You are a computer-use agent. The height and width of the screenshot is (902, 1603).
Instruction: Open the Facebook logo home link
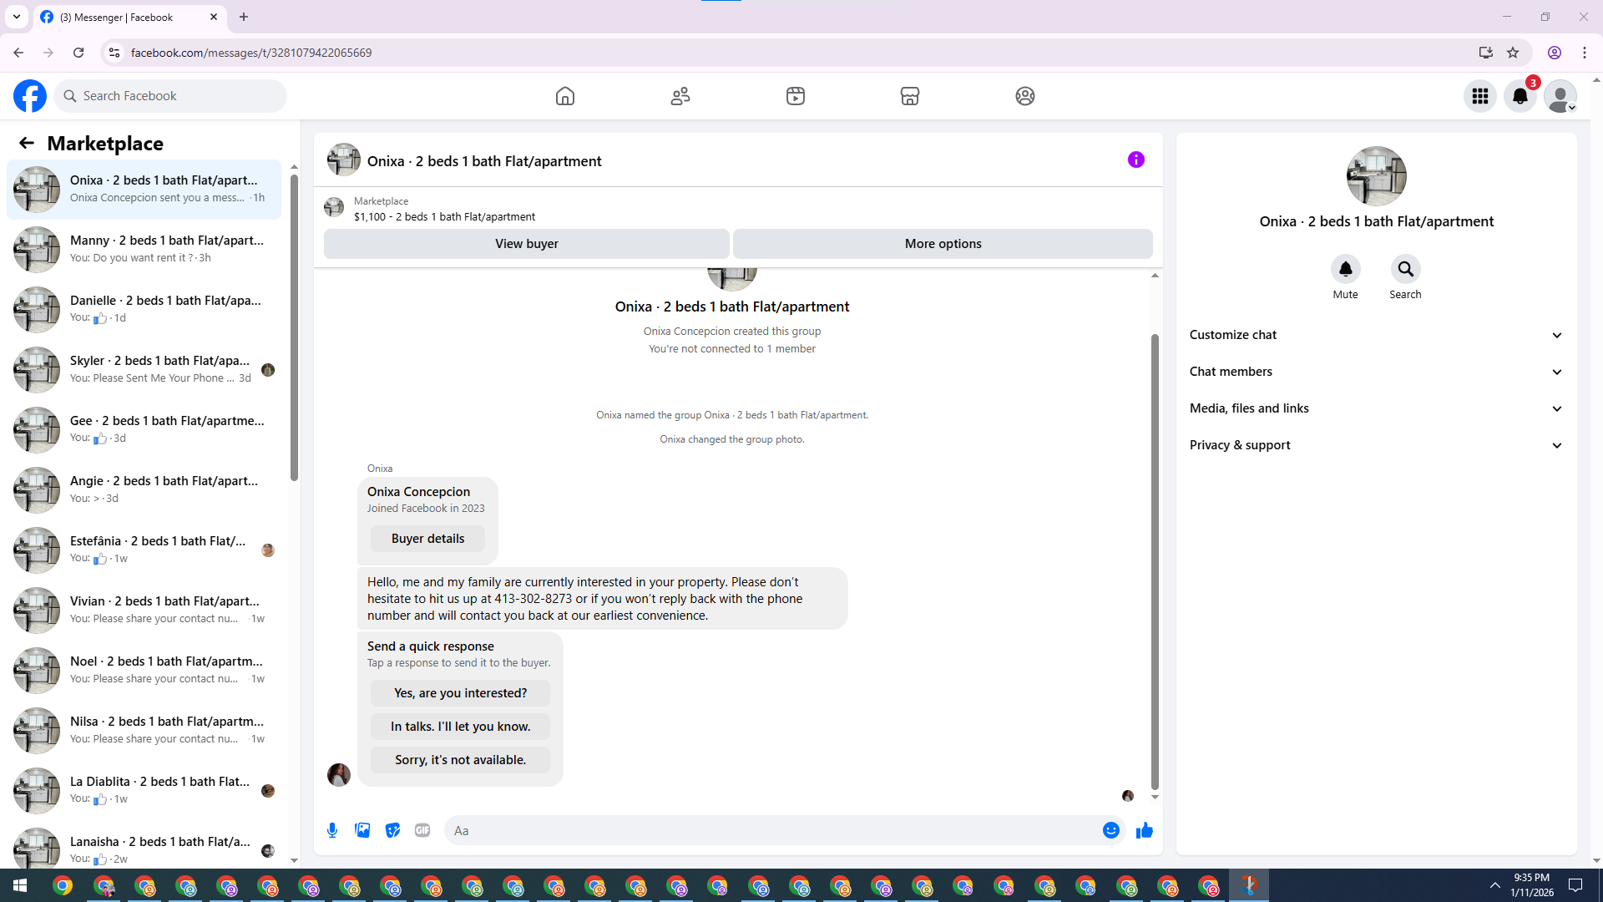(x=30, y=96)
